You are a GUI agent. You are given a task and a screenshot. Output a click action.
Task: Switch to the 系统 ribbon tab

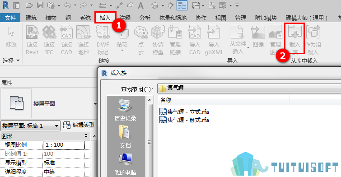tap(85, 18)
